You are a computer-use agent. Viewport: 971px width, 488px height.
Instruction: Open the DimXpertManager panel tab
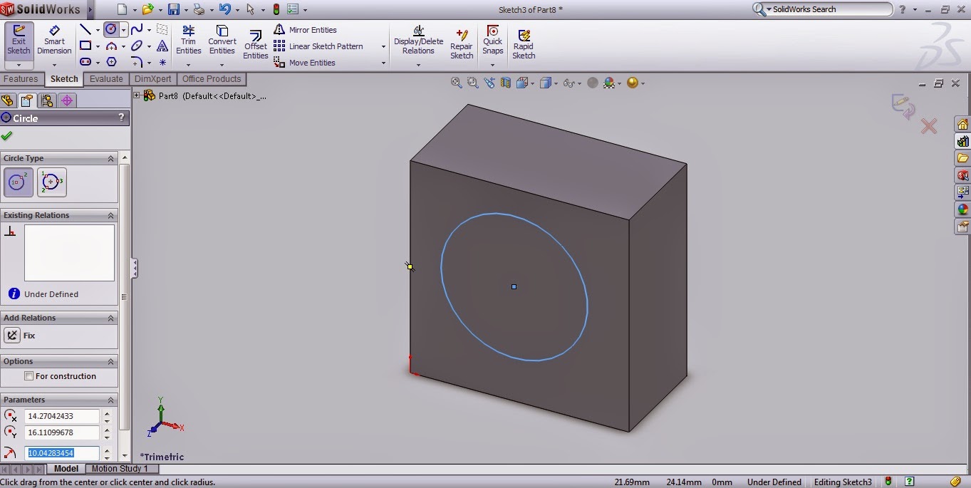67,100
